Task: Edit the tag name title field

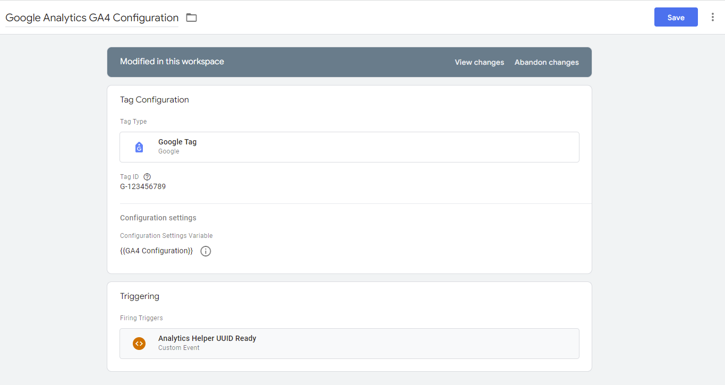Action: pos(92,18)
